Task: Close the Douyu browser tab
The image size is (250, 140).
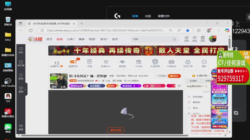Action: coord(74,24)
